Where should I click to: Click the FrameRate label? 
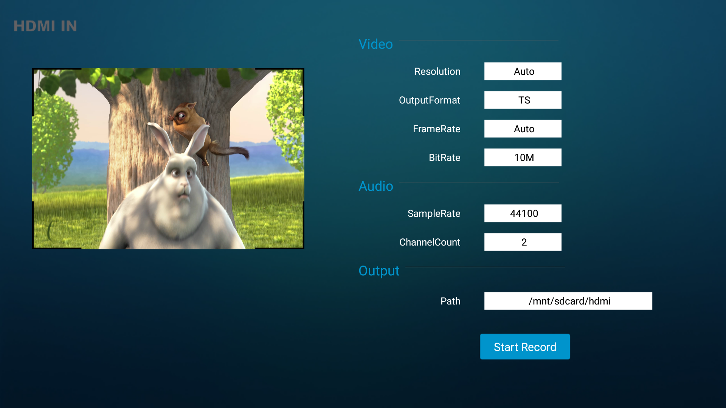pyautogui.click(x=436, y=129)
